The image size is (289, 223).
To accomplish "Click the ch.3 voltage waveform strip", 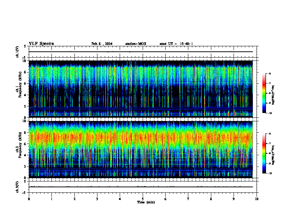I will 143,187.
